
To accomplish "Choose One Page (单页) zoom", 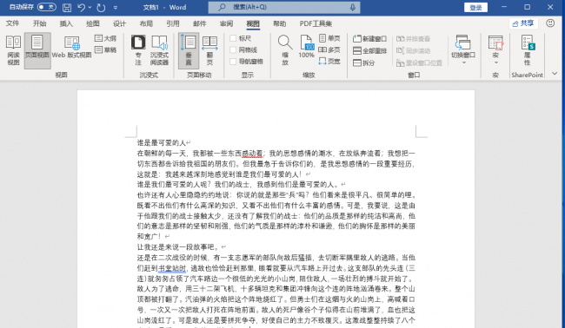I will click(x=329, y=38).
